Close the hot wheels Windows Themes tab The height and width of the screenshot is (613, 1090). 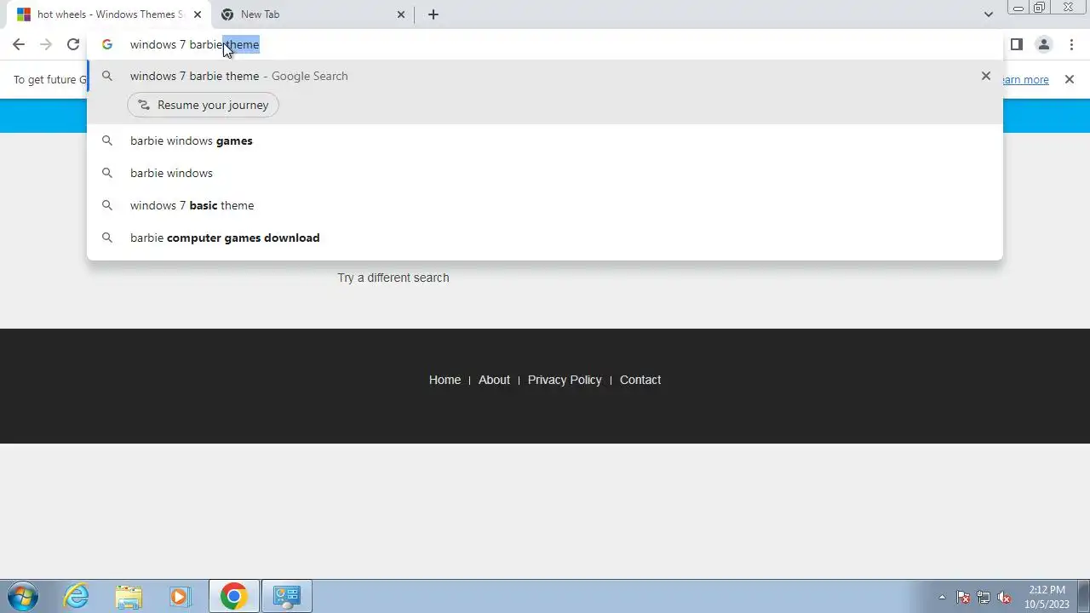[x=198, y=14]
